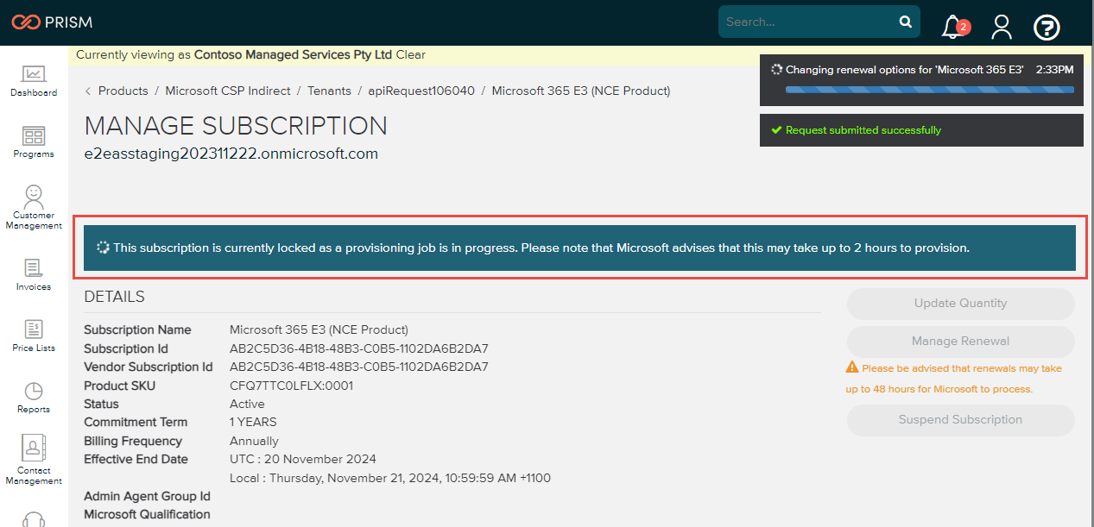Open the notifications bell icon

coord(953,27)
